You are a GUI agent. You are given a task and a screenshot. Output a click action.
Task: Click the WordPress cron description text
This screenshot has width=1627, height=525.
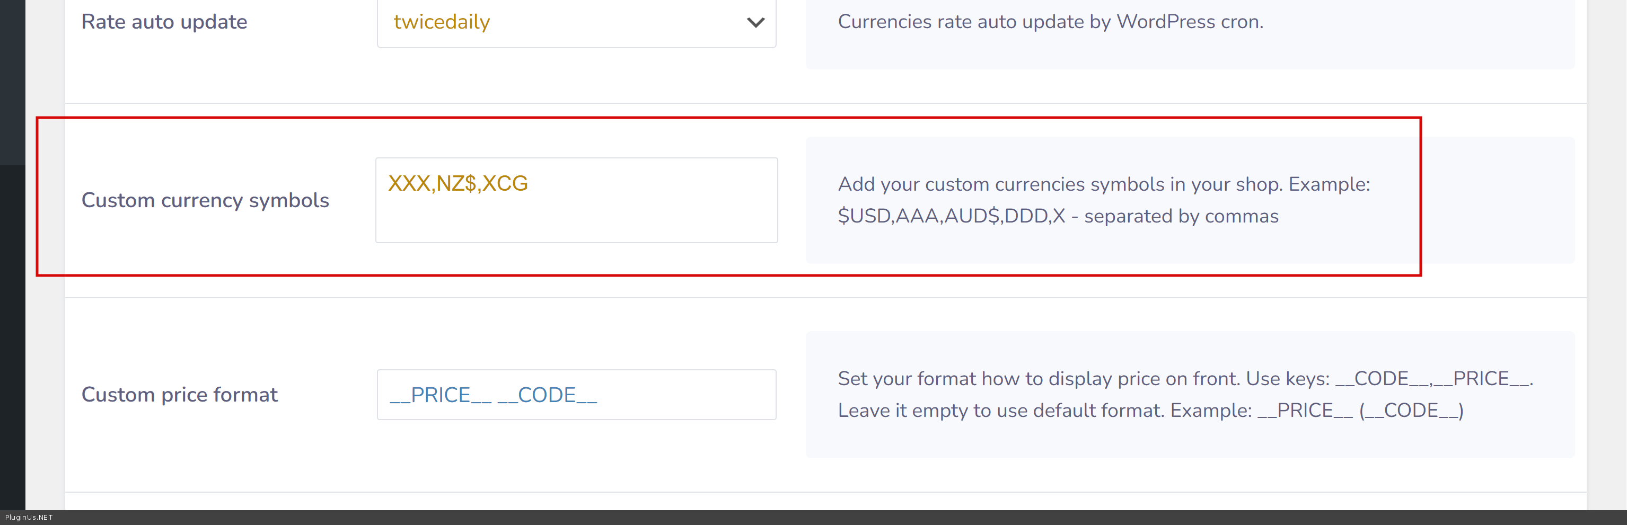point(1050,22)
